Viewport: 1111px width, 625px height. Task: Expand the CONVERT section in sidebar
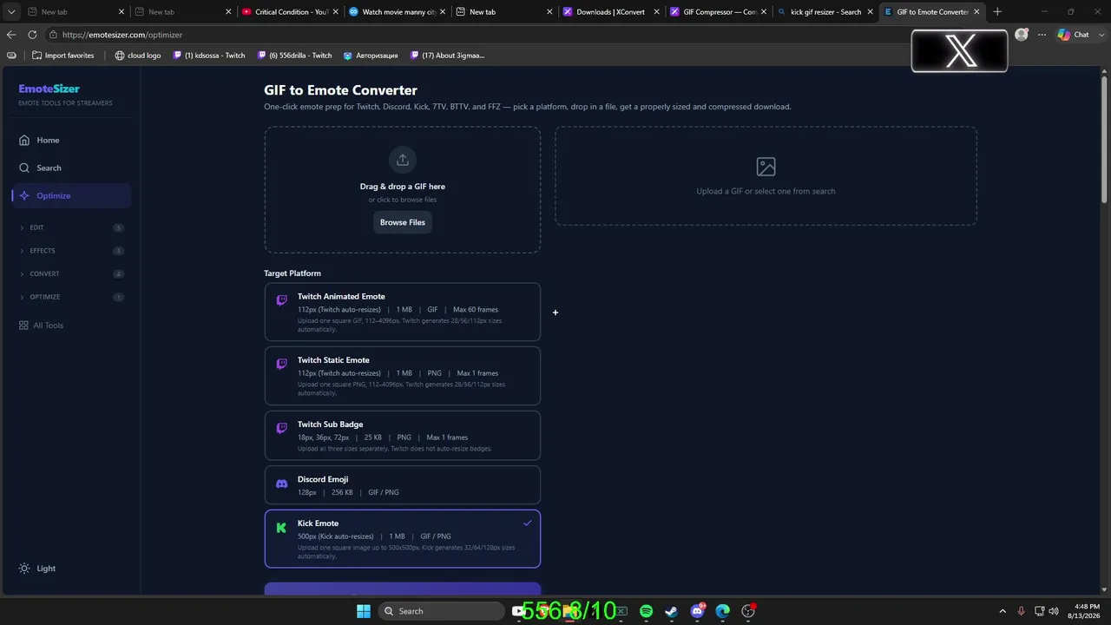pos(71,273)
